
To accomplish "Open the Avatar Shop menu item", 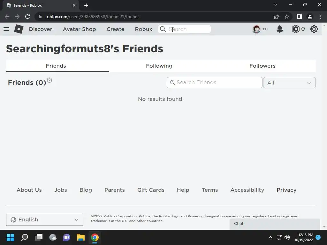I will pos(79,29).
